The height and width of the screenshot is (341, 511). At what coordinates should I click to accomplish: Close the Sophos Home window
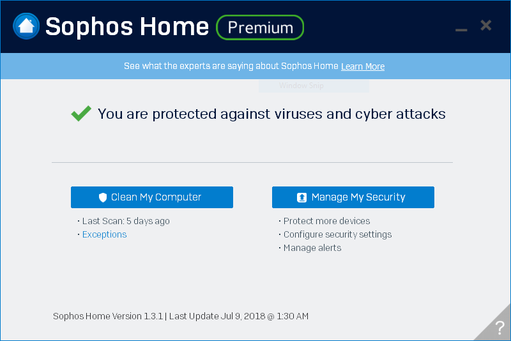coord(485,26)
